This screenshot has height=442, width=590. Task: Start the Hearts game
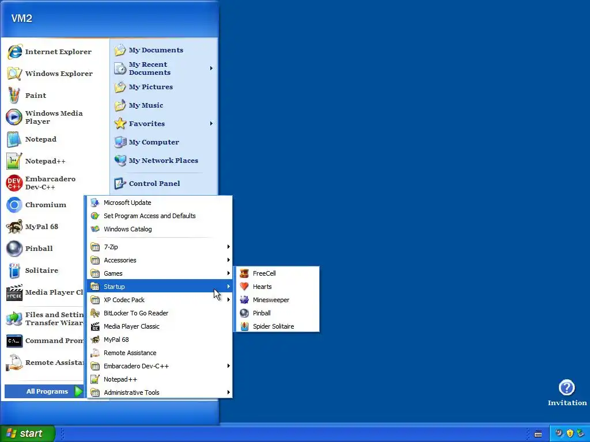277,287
